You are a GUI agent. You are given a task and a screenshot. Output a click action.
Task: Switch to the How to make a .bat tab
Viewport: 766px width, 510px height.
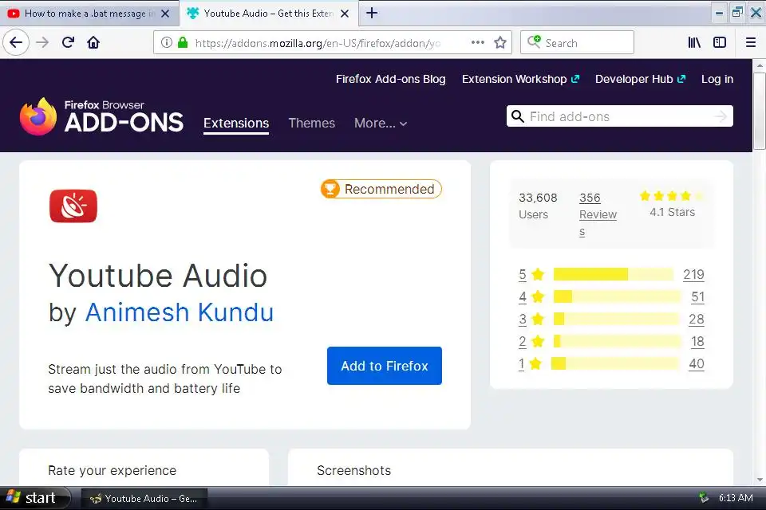pyautogui.click(x=89, y=14)
